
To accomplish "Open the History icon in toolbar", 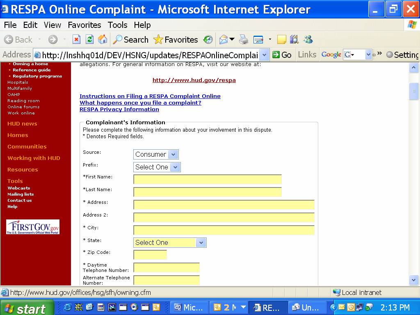I will [x=208, y=40].
